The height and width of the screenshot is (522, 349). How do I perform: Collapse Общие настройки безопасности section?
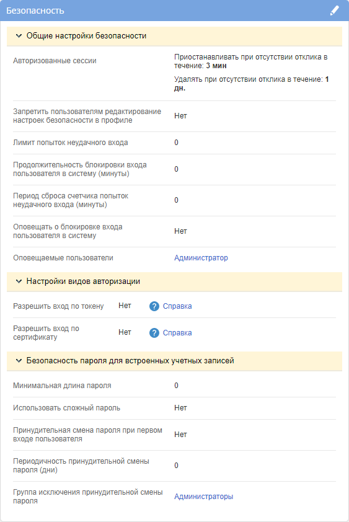pos(19,35)
